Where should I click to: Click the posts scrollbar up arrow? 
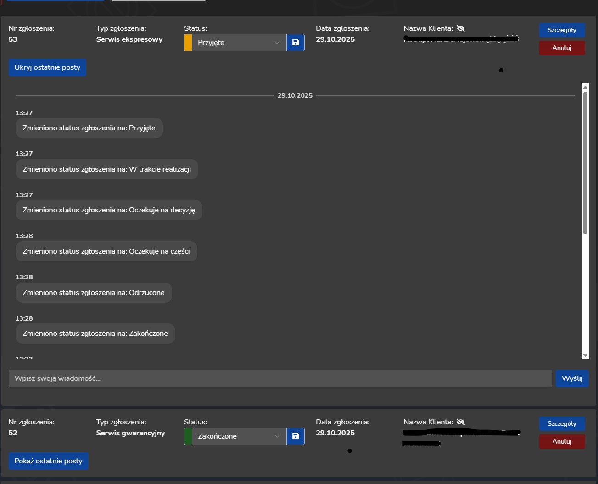point(585,87)
